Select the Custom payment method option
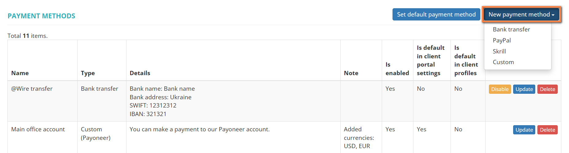Screen dimensions: 569x153 click(x=503, y=62)
